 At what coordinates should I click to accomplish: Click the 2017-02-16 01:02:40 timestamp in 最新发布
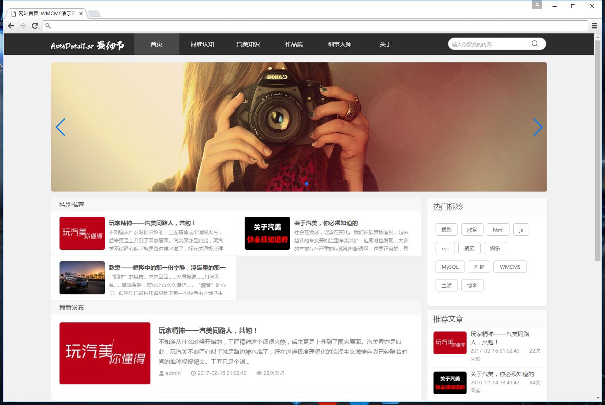219,373
